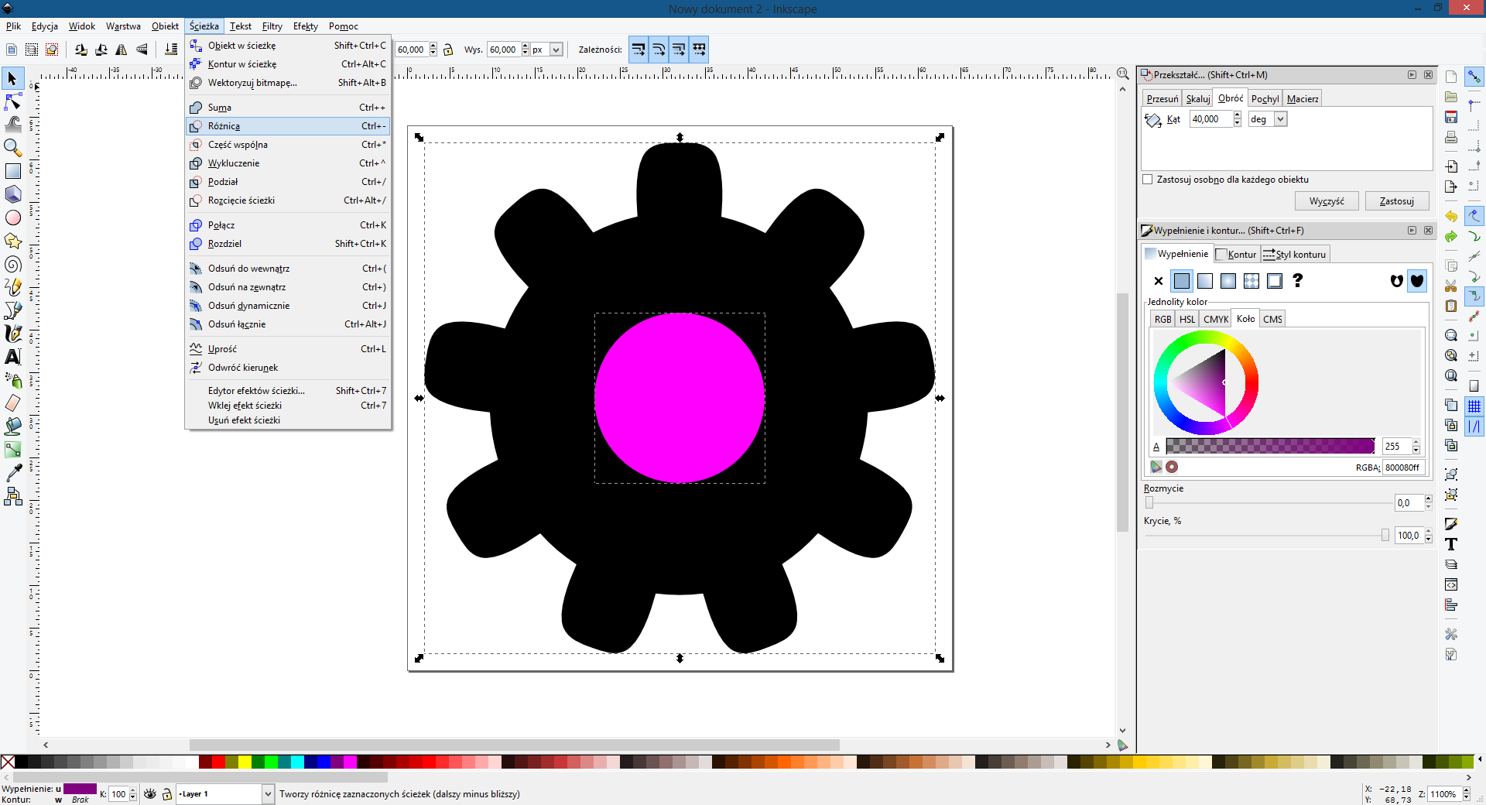The height and width of the screenshot is (805, 1486).
Task: Expand the Layer 1 selector dropdown
Action: 268,794
